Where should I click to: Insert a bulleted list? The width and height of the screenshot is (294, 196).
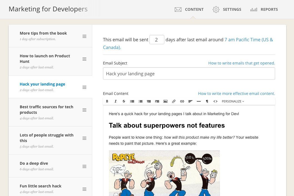132,101
